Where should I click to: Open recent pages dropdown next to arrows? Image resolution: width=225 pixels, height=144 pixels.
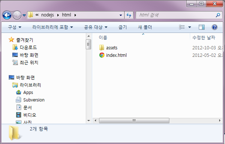[24, 15]
